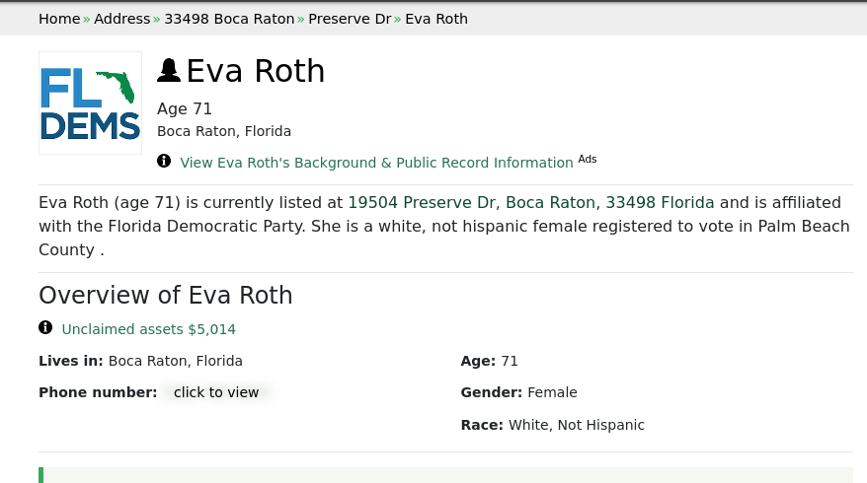Select the 'Age: 71' overview entry
Image resolution: width=867 pixels, height=483 pixels.
point(490,361)
